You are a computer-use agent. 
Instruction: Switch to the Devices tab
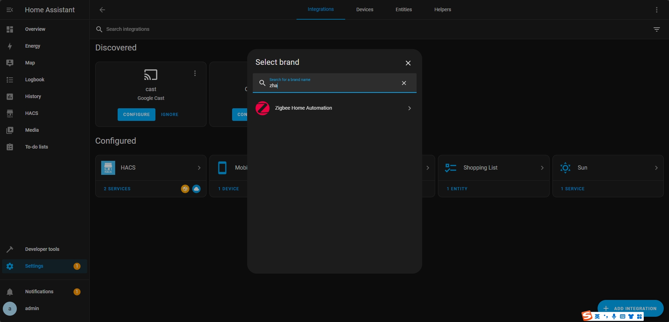(x=364, y=10)
